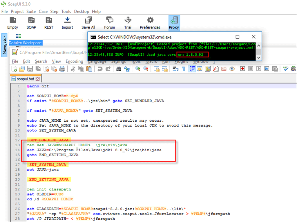Viewport: 297px width, 222px height.
Task: Click the Undo arrow icon
Action: click(x=100, y=69)
